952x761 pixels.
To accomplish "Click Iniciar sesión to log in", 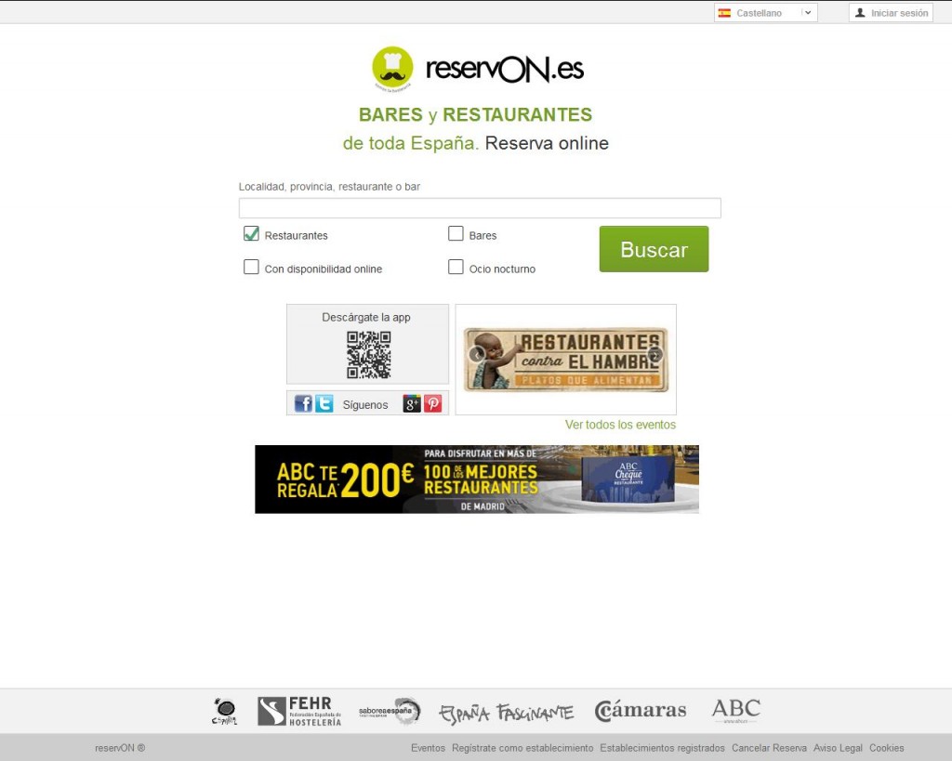I will [x=891, y=13].
